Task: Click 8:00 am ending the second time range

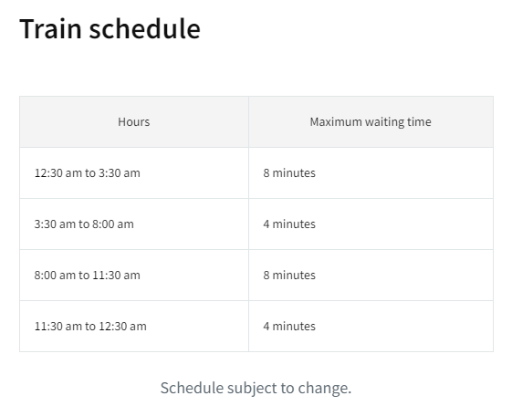Action: coord(113,224)
